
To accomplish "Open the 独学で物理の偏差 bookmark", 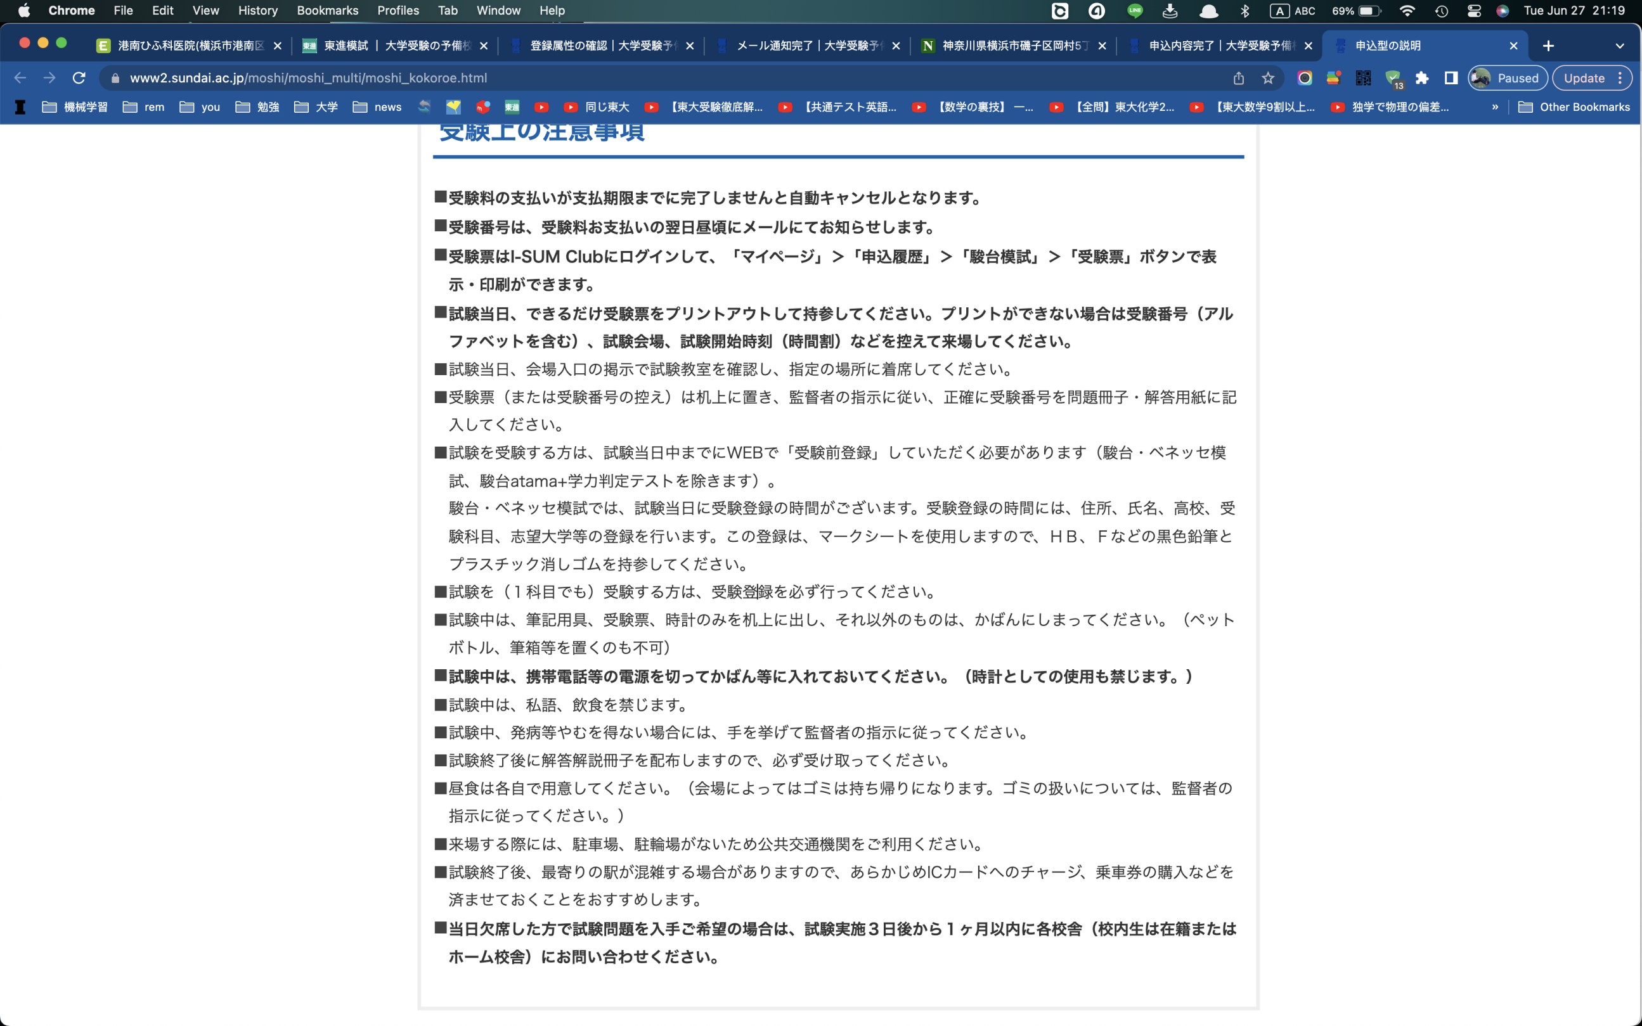I will coord(1390,107).
